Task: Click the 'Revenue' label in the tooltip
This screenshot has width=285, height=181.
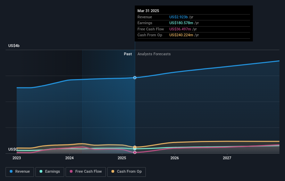Action: [x=145, y=17]
